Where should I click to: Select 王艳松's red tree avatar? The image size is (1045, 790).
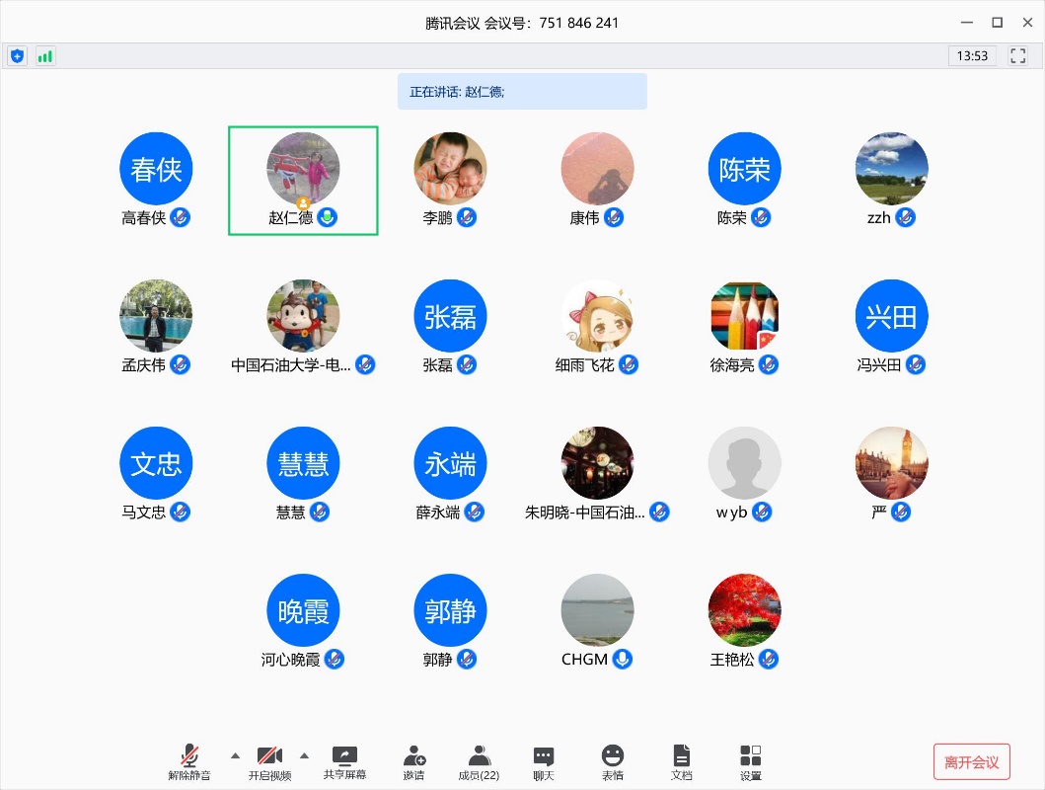[x=744, y=610]
